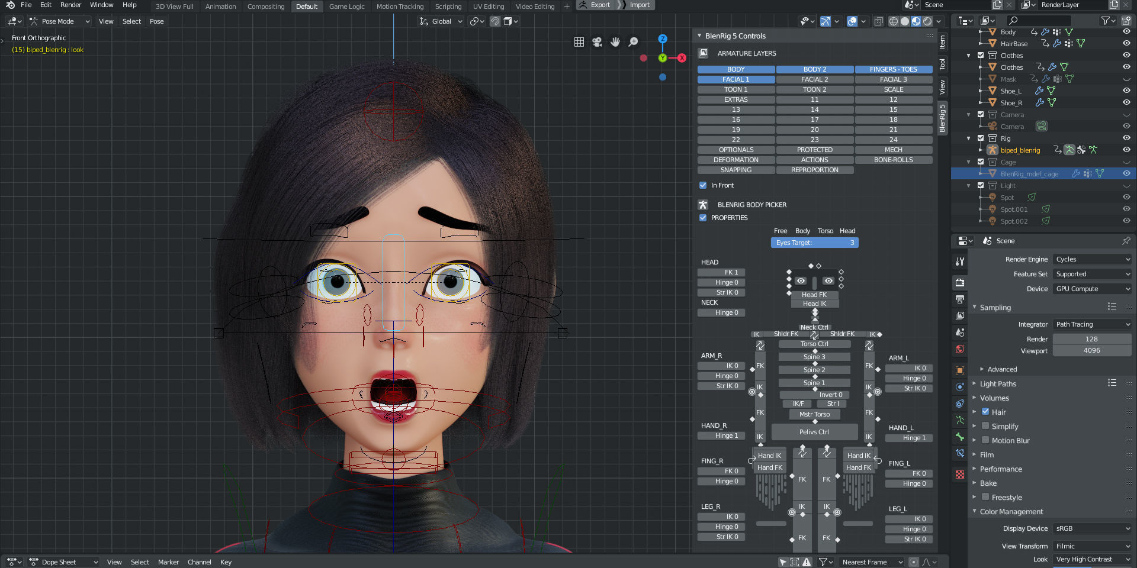Toggle the PROPERTIES checkbox

point(703,218)
